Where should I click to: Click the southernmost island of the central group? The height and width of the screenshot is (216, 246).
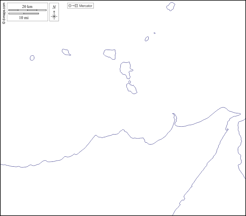tap(132, 88)
